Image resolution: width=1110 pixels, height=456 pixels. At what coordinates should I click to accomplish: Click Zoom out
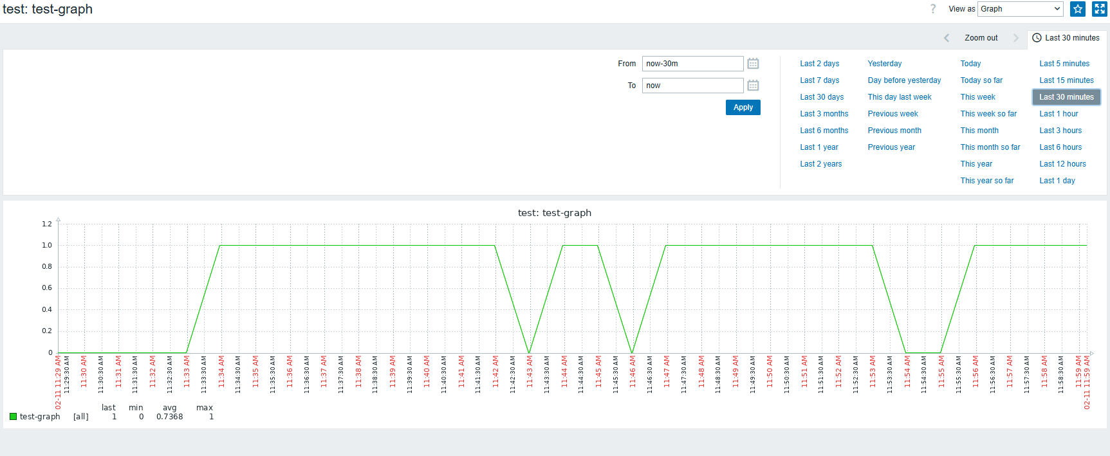tap(981, 38)
